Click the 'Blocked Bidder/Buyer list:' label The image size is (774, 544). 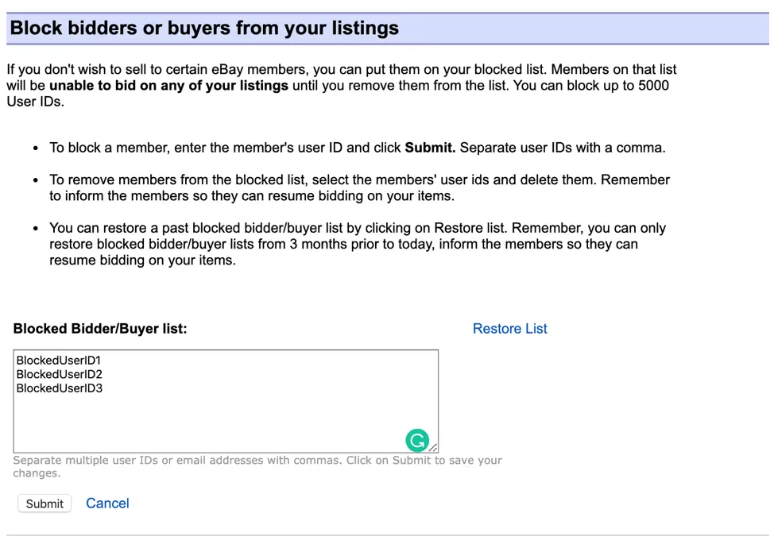pyautogui.click(x=100, y=329)
